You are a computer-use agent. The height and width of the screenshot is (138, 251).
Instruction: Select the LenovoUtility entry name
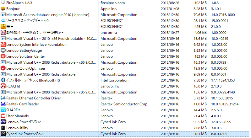pyautogui.click(x=17, y=128)
